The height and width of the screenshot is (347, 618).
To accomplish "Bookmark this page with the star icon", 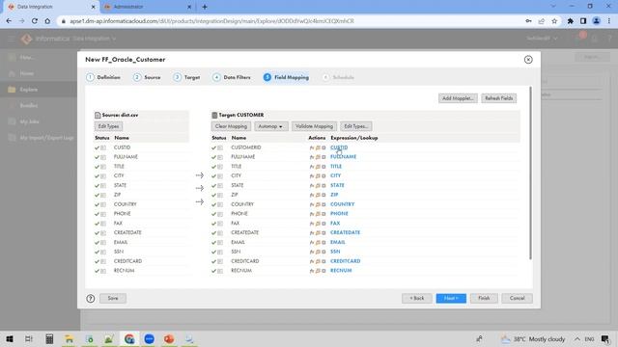I will click(x=554, y=21).
